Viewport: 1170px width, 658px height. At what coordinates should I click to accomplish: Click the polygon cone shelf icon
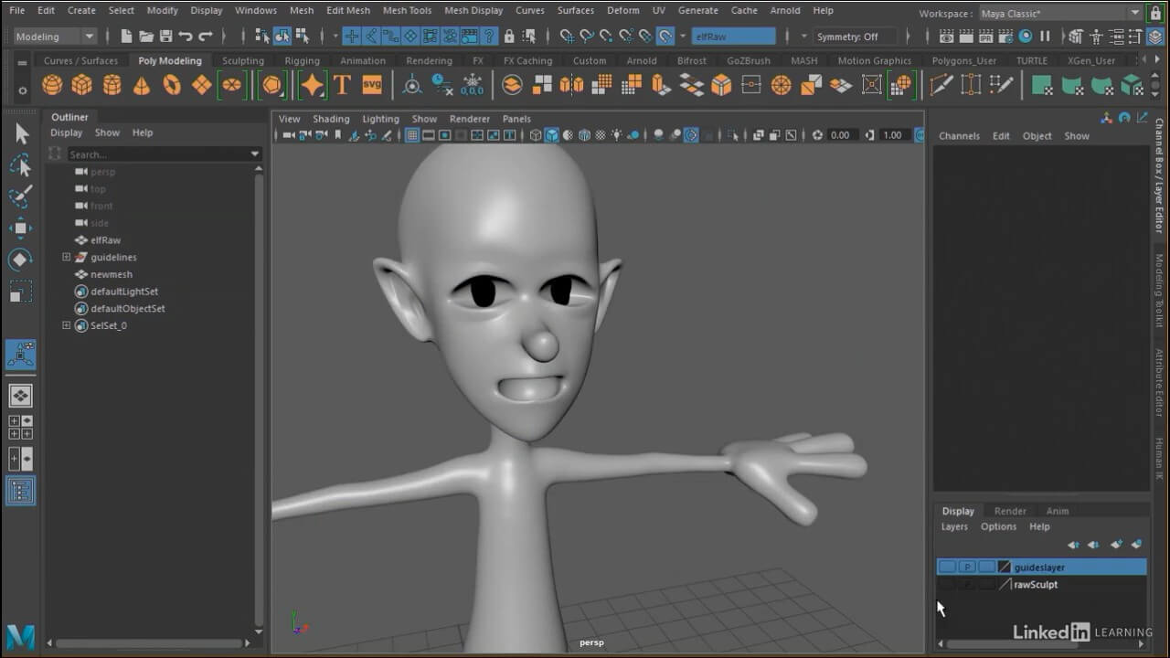tap(142, 85)
